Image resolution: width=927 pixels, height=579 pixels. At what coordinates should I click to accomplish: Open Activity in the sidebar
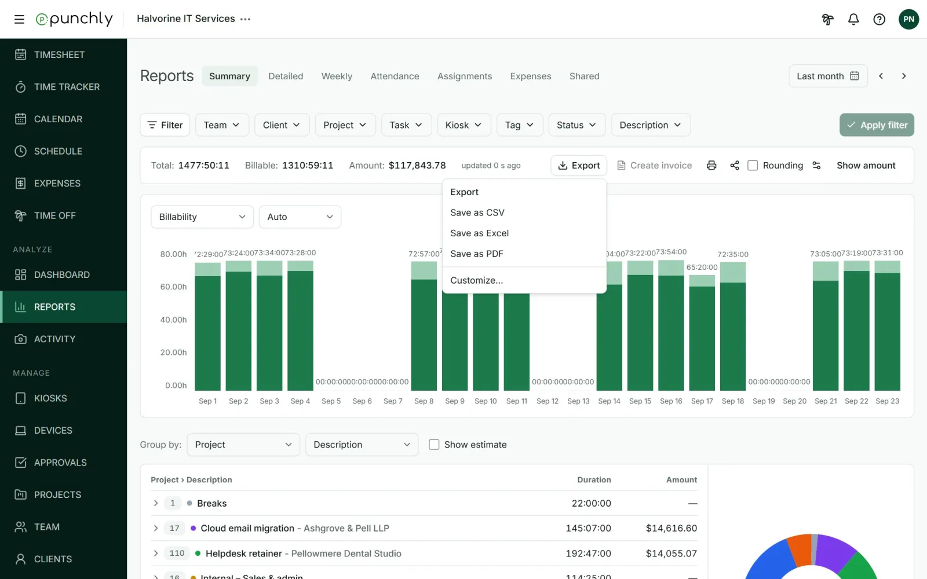tap(64, 339)
